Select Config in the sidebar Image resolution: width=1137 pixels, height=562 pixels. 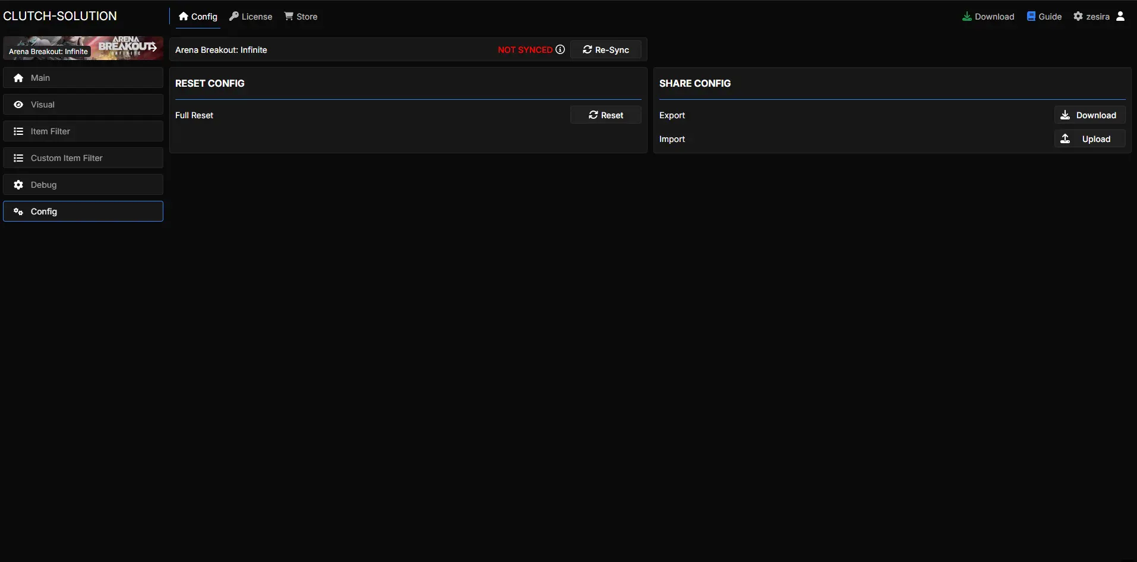(x=83, y=211)
